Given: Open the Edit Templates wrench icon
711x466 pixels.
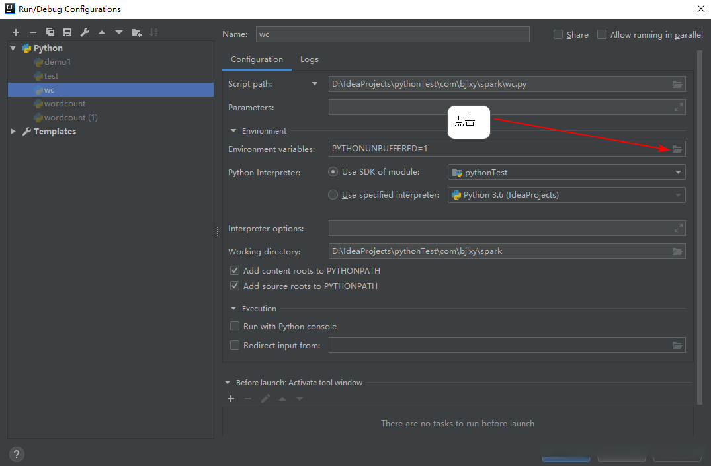Looking at the screenshot, I should tap(85, 32).
